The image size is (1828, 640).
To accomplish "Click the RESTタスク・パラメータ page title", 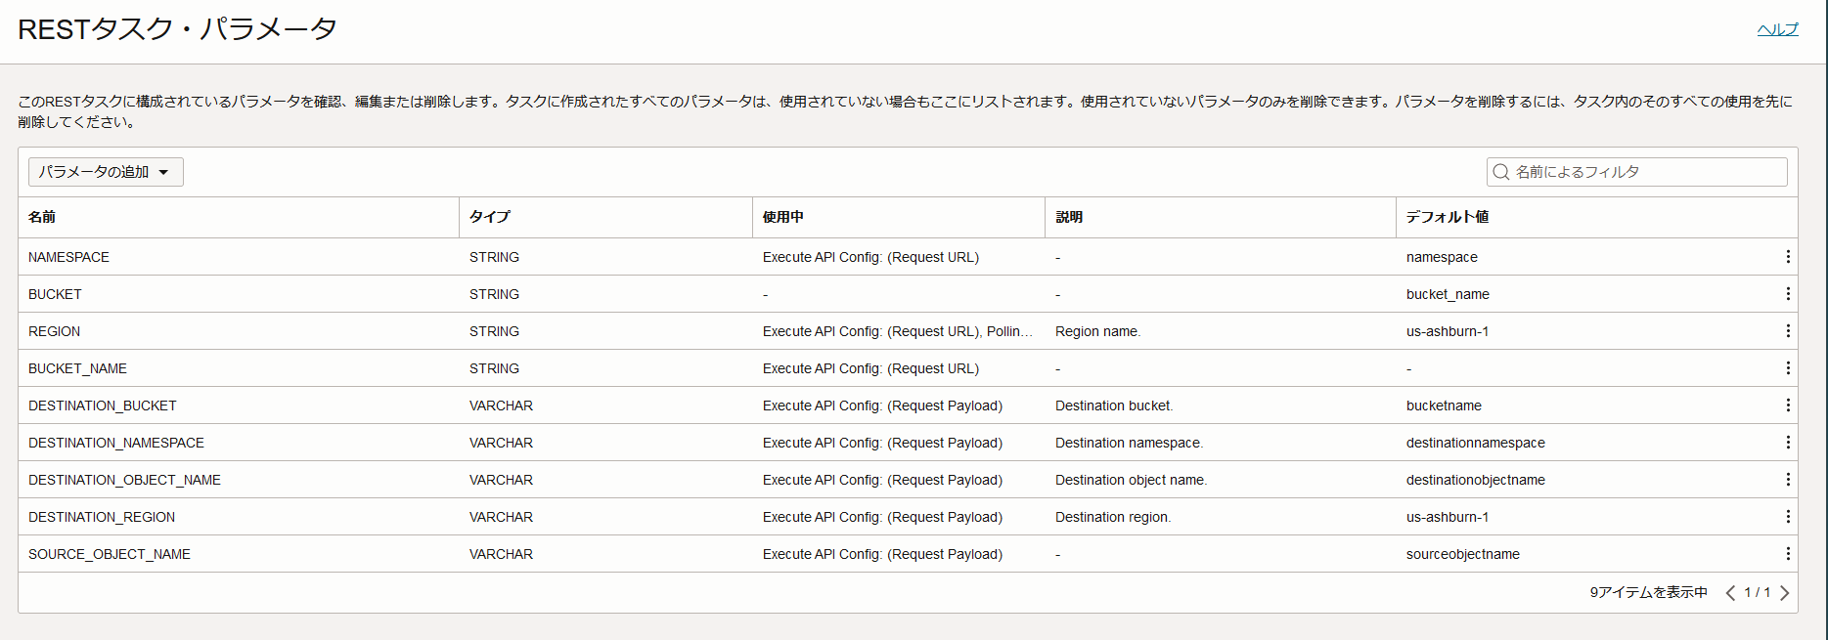I will (177, 29).
